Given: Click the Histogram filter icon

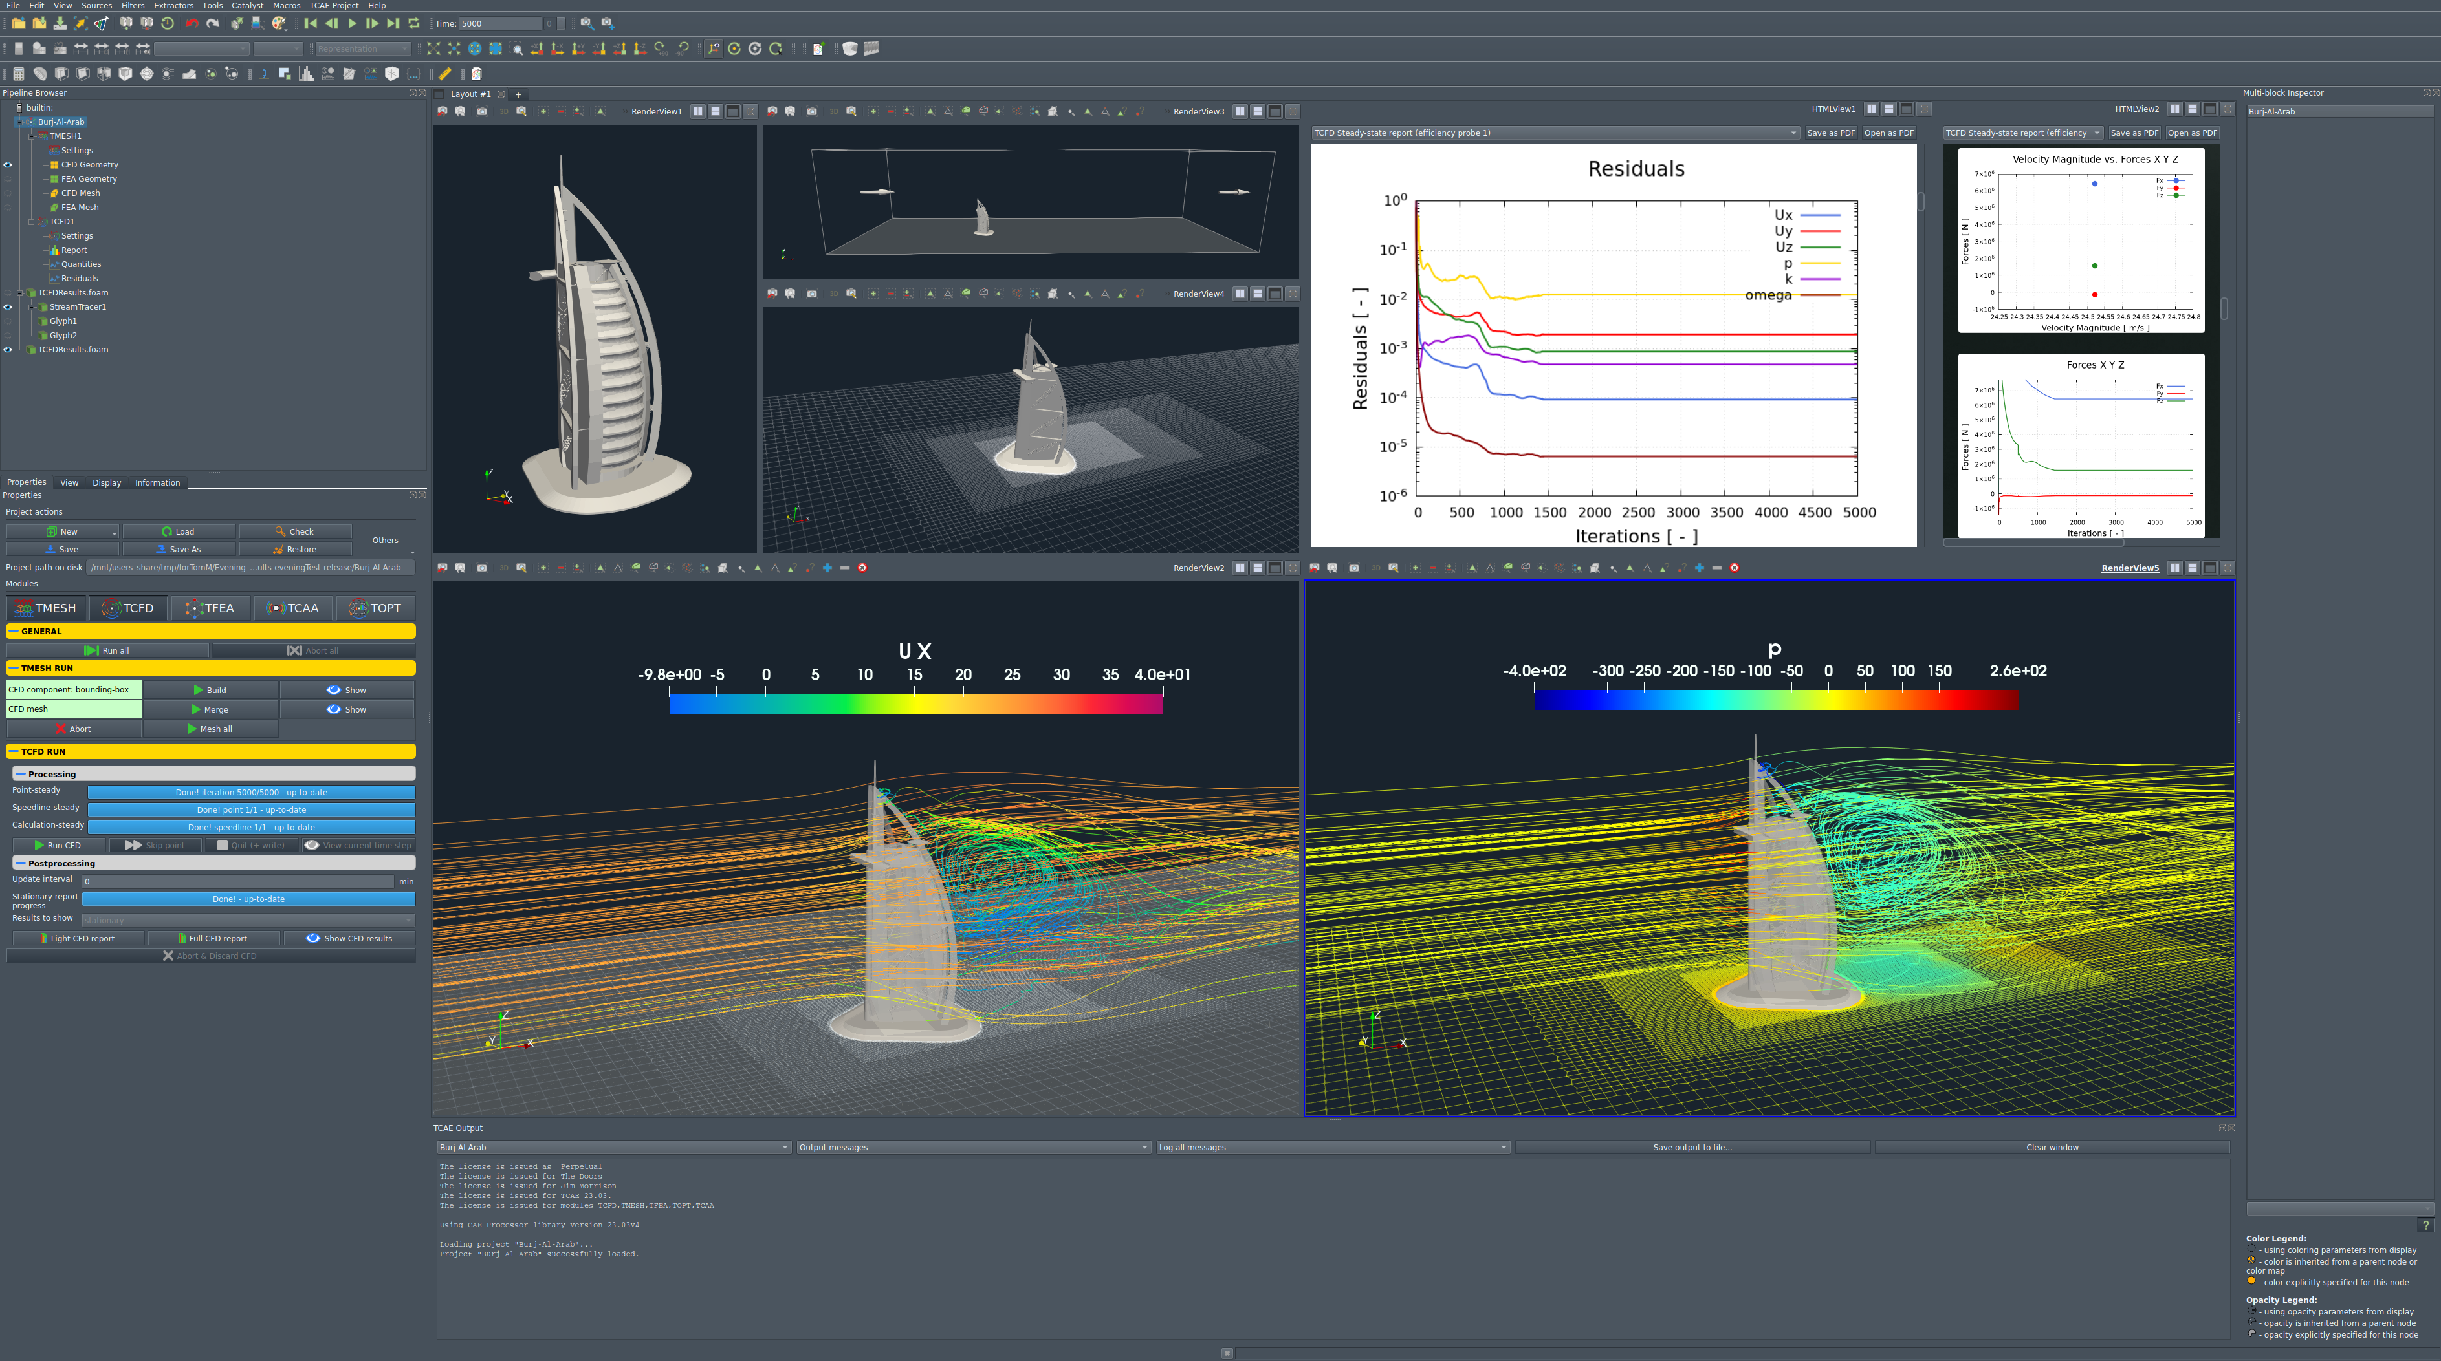Looking at the screenshot, I should [x=306, y=74].
